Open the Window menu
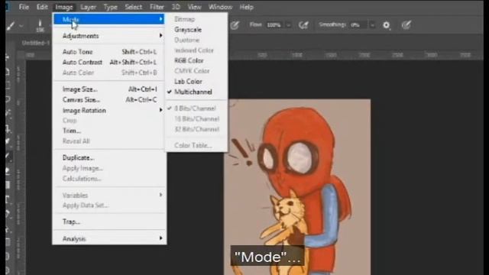Viewport: 489px width, 275px height. pyautogui.click(x=220, y=7)
